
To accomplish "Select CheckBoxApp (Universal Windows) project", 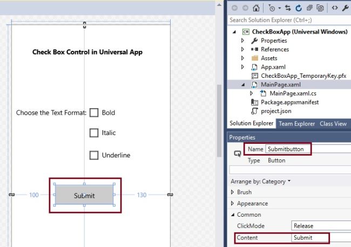I will (x=300, y=32).
